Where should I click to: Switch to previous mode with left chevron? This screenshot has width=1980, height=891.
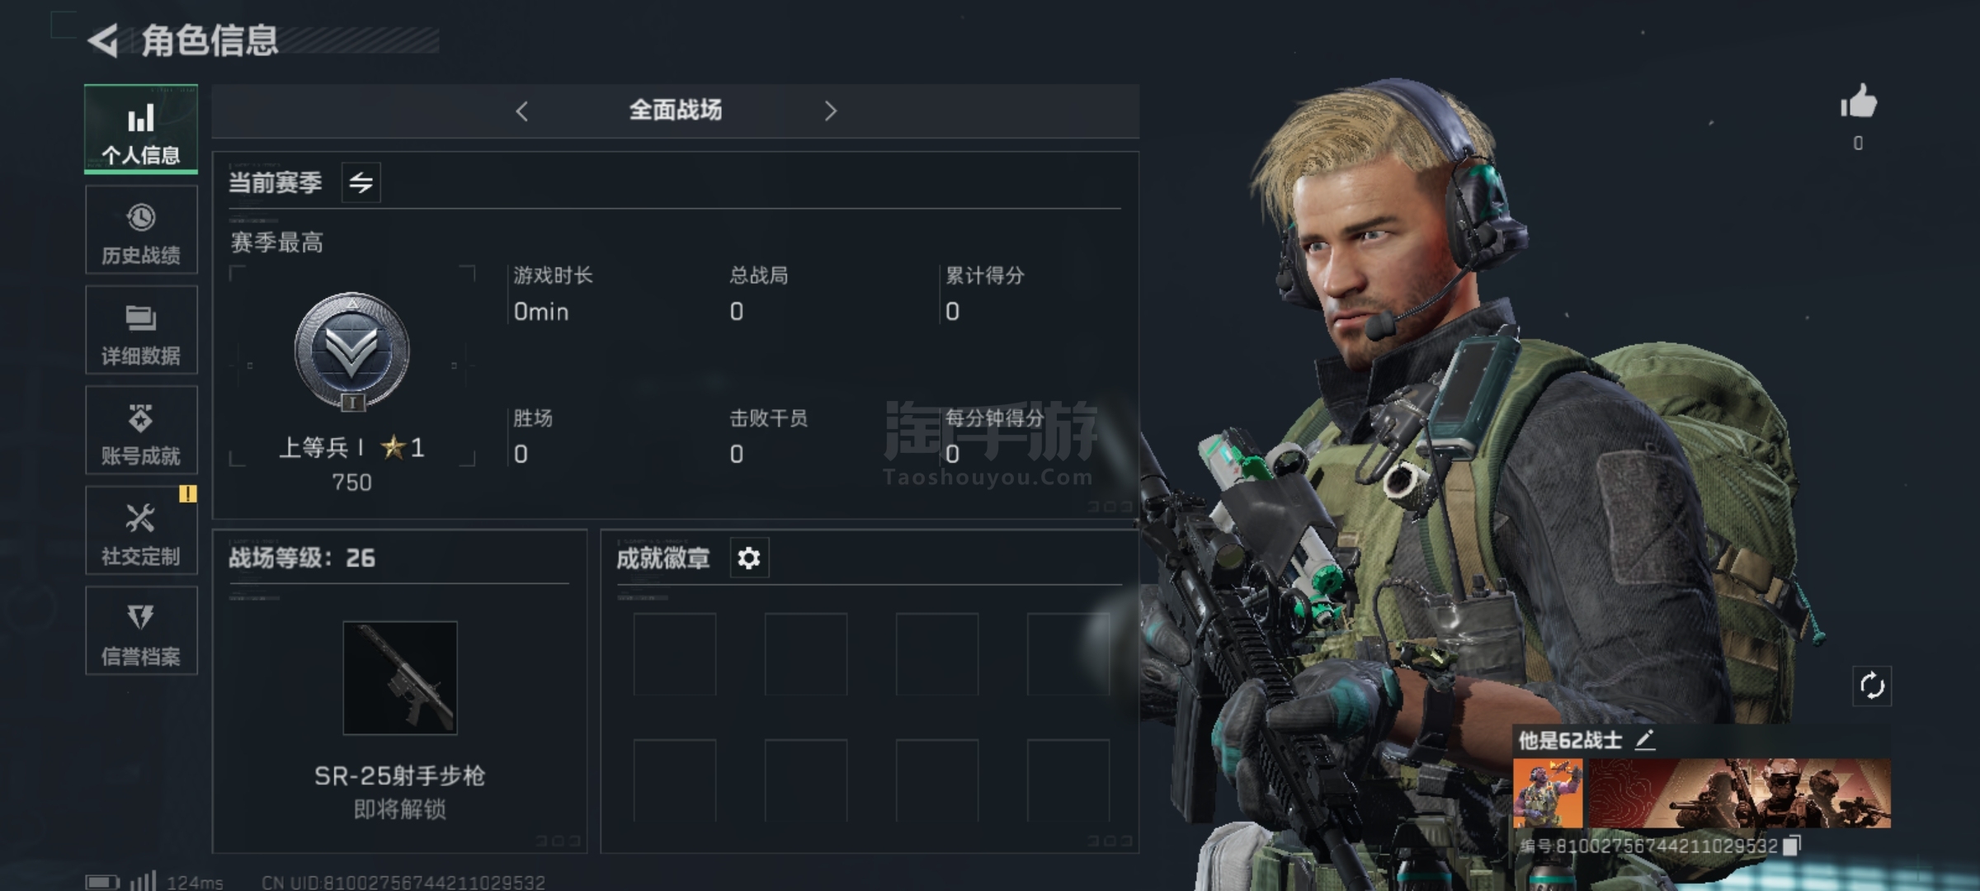coord(521,111)
